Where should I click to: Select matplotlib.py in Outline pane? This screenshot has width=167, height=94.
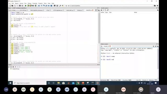pos(16,69)
